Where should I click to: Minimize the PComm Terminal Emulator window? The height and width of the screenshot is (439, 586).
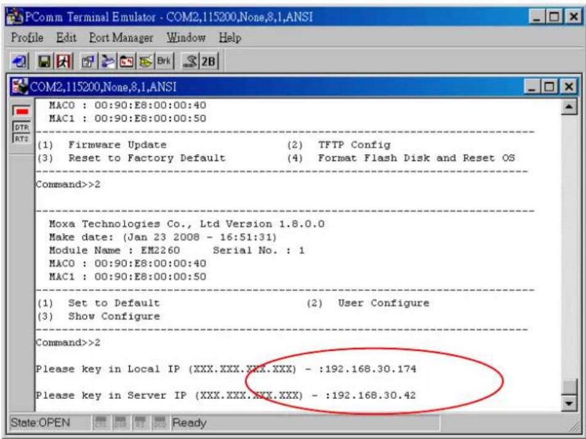[x=537, y=17]
